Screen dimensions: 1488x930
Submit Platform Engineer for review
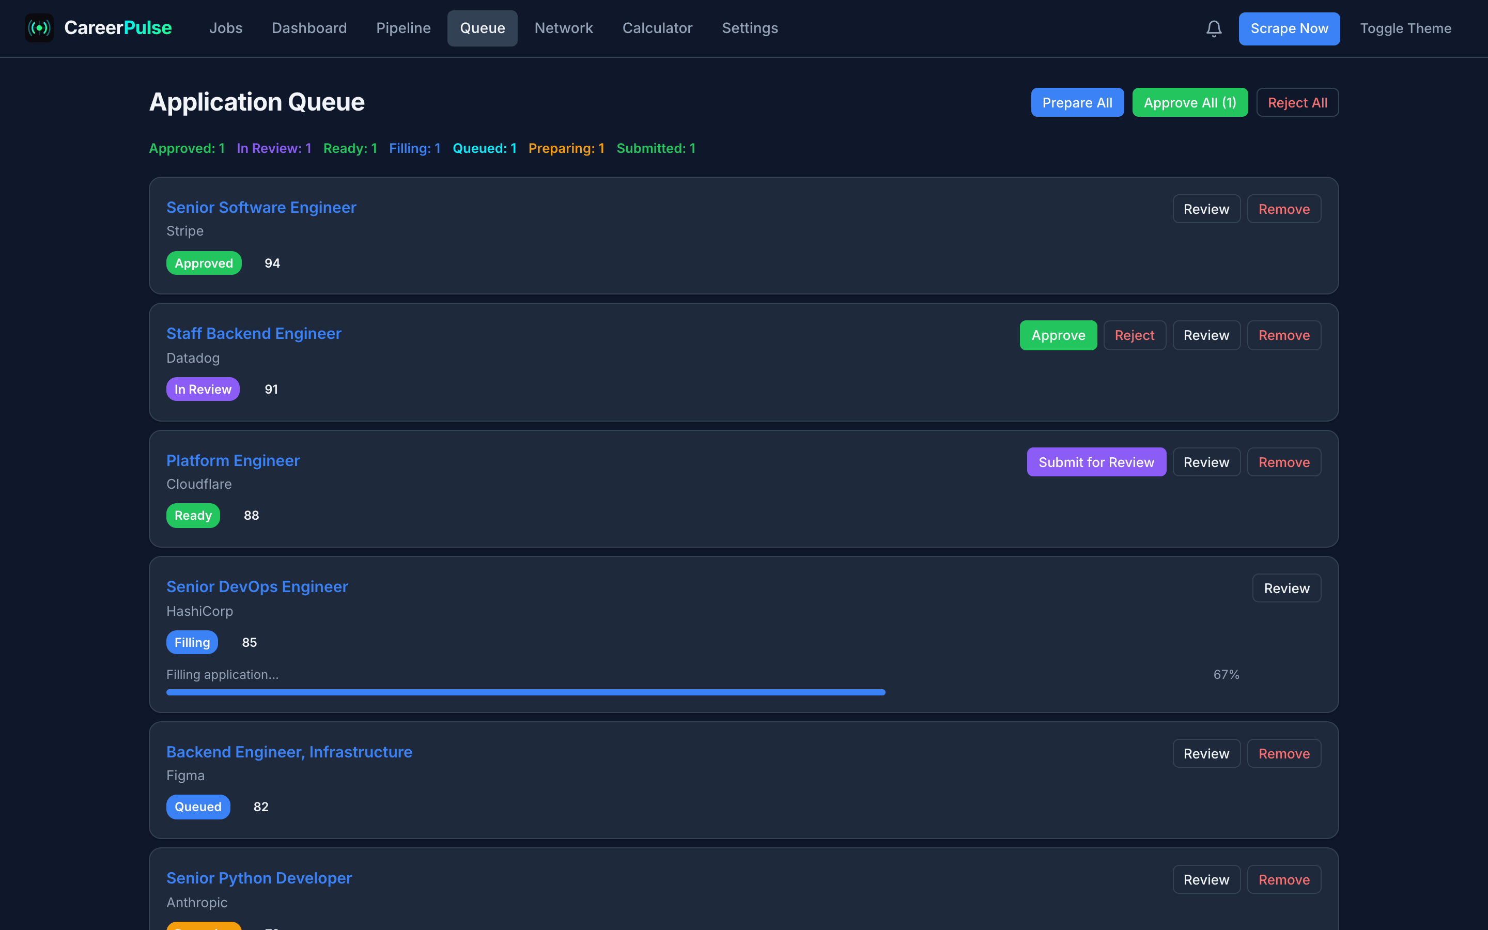(x=1096, y=462)
